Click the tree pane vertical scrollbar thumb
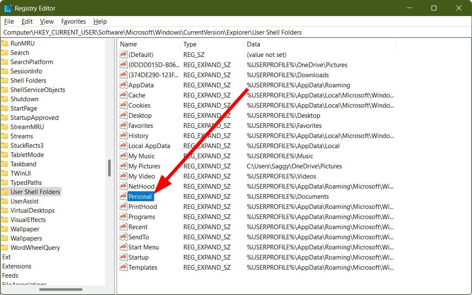 pyautogui.click(x=109, y=168)
